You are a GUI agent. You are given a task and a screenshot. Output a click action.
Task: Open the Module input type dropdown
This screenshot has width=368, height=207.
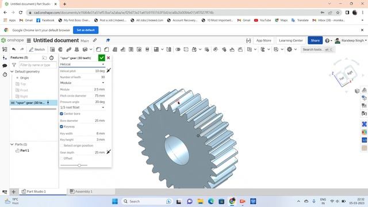[x=82, y=83]
